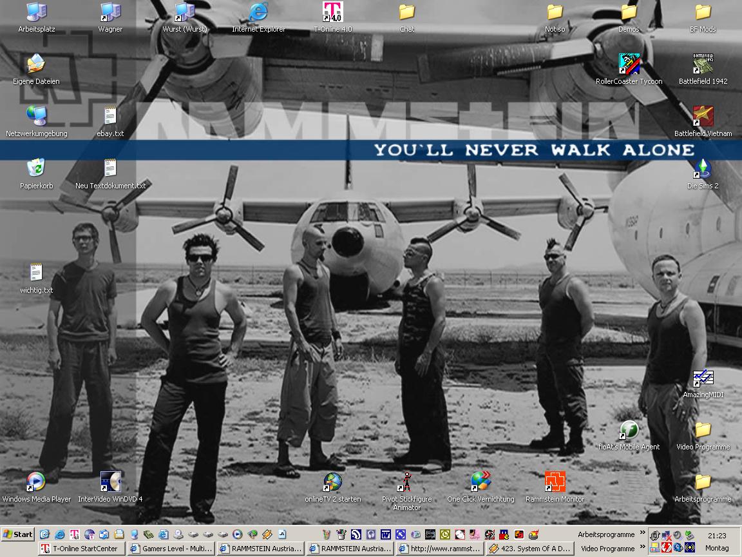This screenshot has height=557, width=742.
Task: Select the Not so folder
Action: (555, 18)
